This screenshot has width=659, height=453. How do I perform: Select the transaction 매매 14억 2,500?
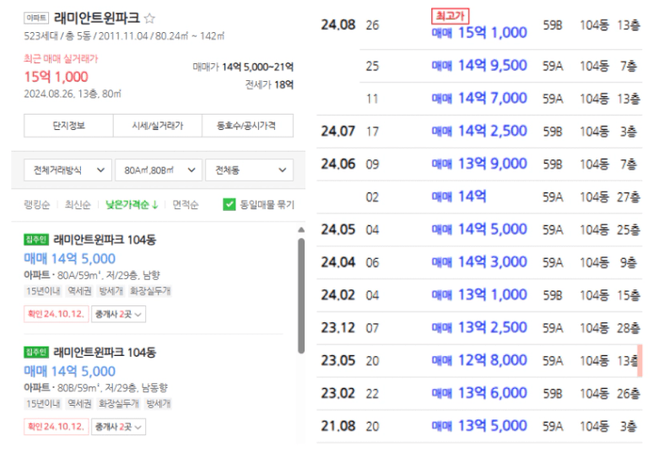tap(479, 131)
